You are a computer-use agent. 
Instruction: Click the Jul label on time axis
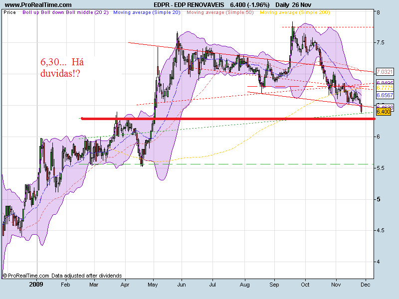pyautogui.click(x=212, y=285)
